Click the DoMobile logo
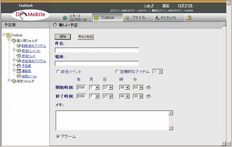 30,15
